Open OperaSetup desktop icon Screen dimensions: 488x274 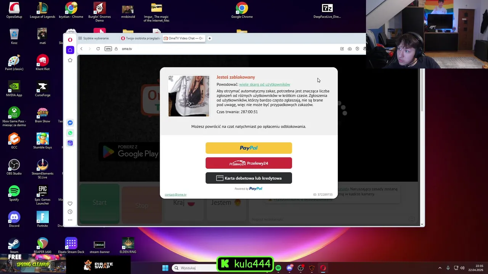(x=14, y=11)
